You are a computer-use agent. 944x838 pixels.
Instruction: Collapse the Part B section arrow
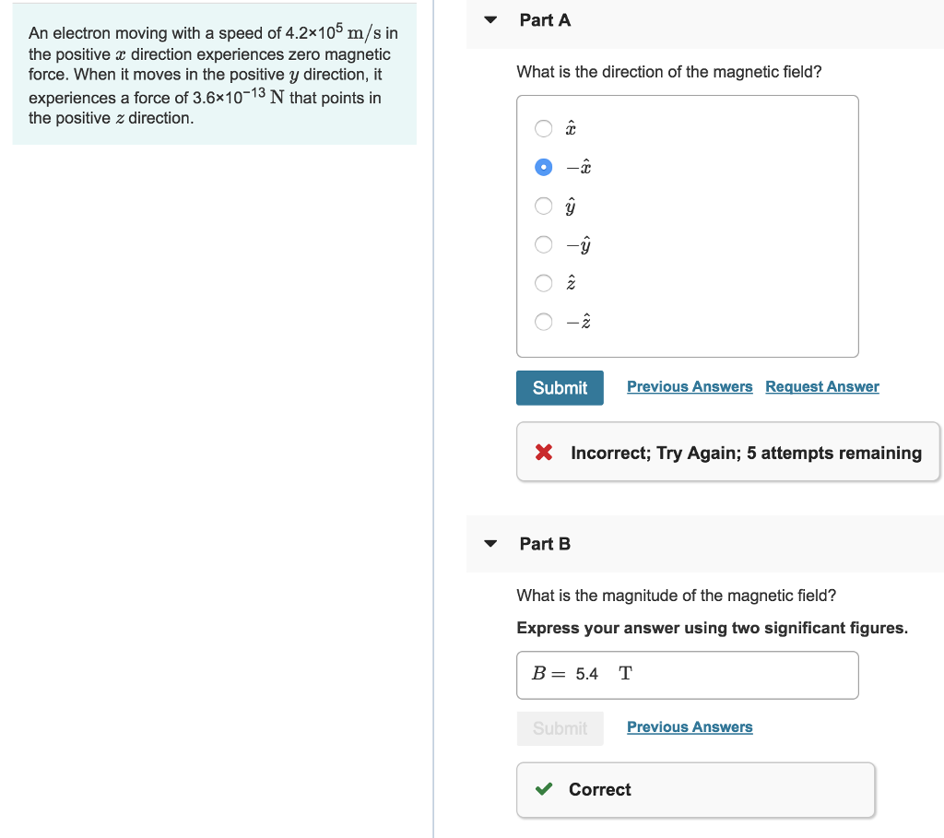point(491,544)
